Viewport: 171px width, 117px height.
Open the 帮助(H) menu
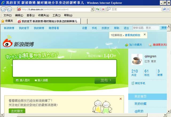68,15
